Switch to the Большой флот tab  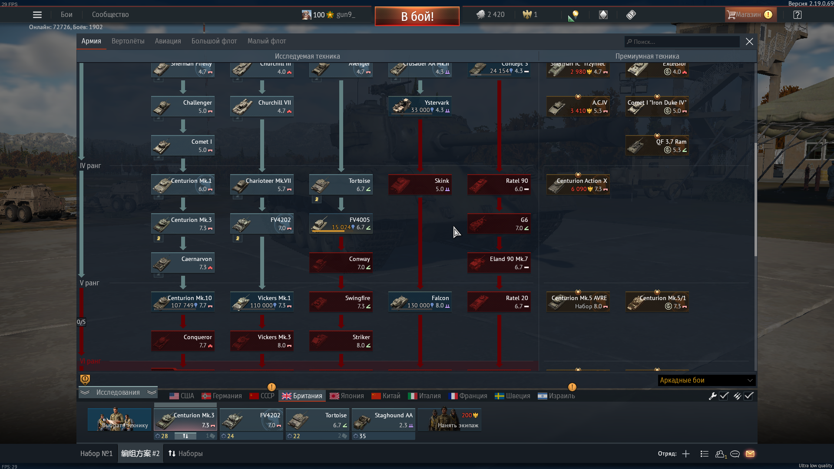click(214, 41)
